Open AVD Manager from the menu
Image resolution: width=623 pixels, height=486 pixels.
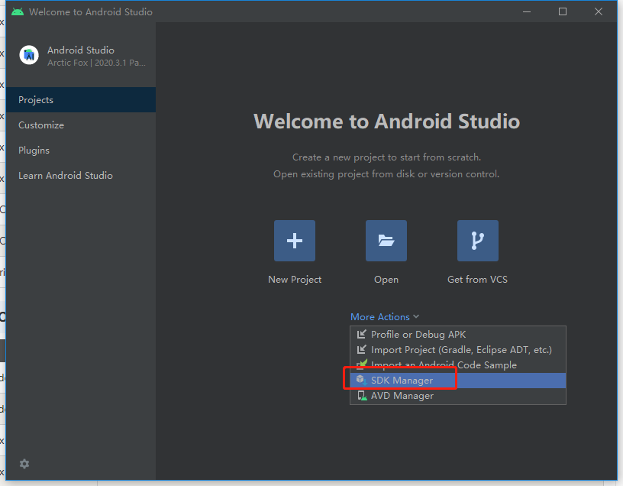pyautogui.click(x=458, y=396)
